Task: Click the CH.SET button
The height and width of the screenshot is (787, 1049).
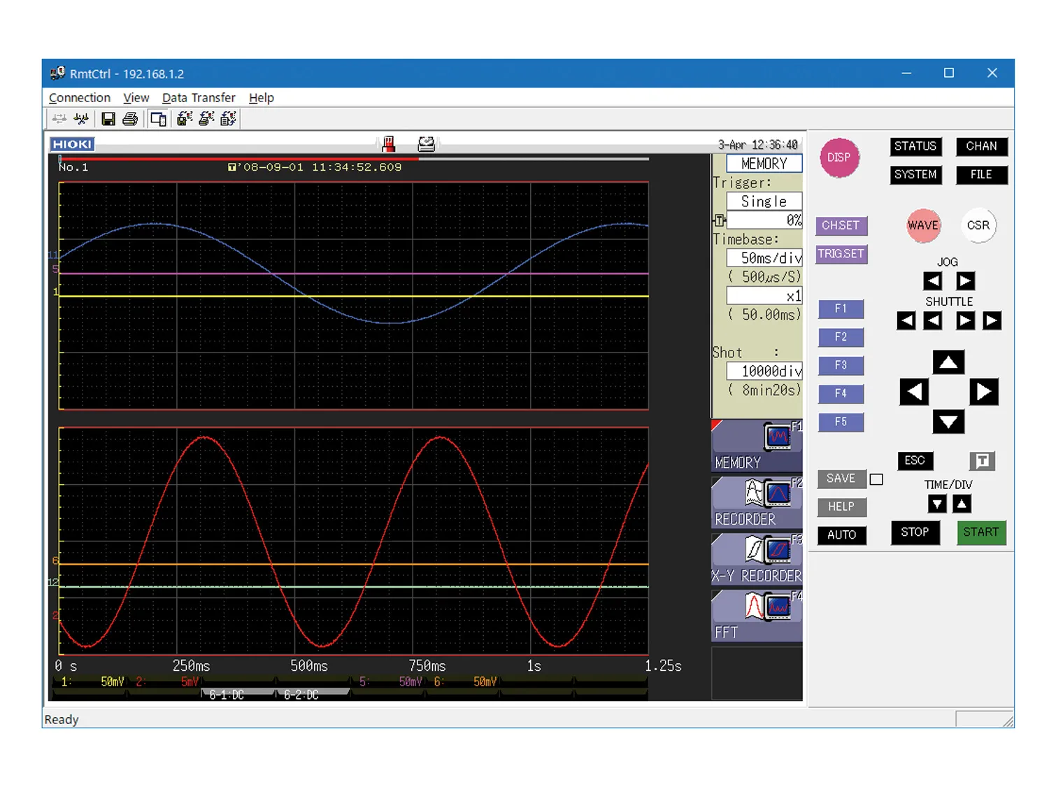Action: [x=841, y=226]
